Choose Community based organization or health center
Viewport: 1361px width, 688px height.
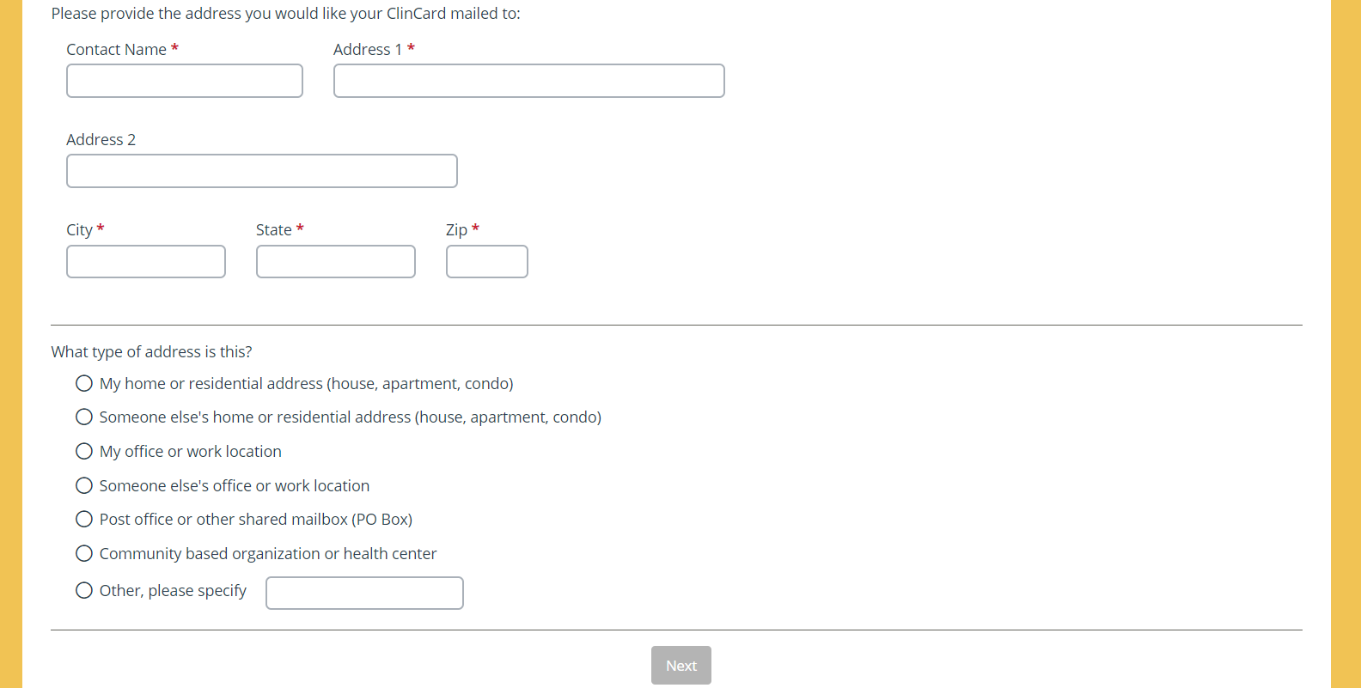pos(84,553)
